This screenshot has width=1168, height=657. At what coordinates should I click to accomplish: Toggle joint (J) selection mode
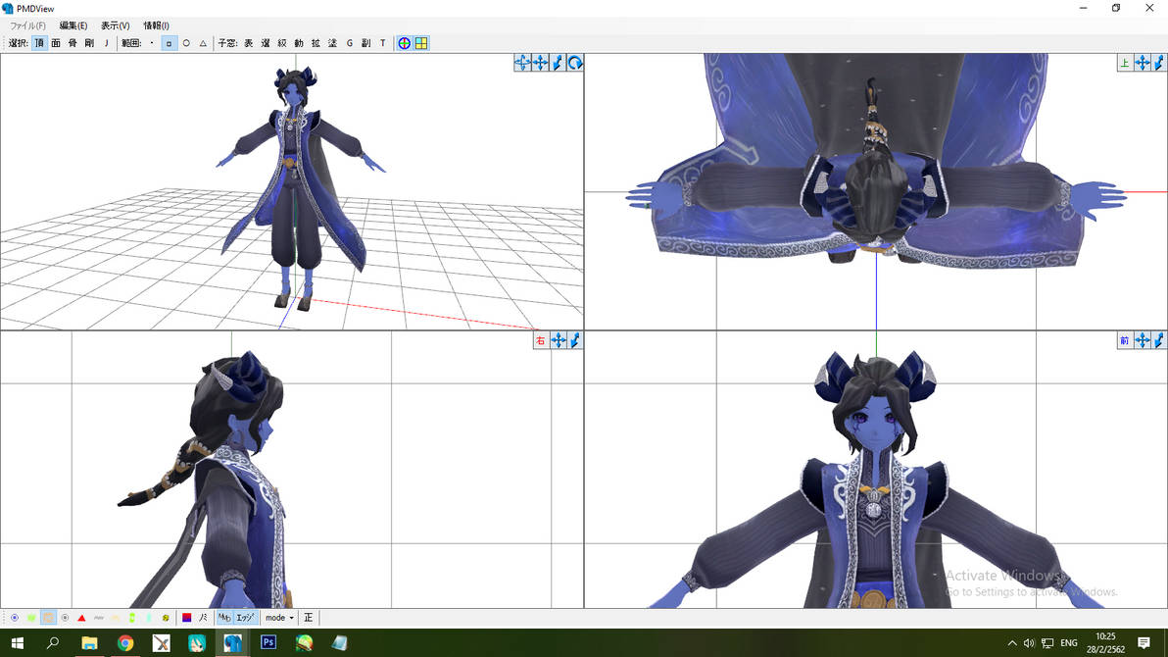[107, 43]
